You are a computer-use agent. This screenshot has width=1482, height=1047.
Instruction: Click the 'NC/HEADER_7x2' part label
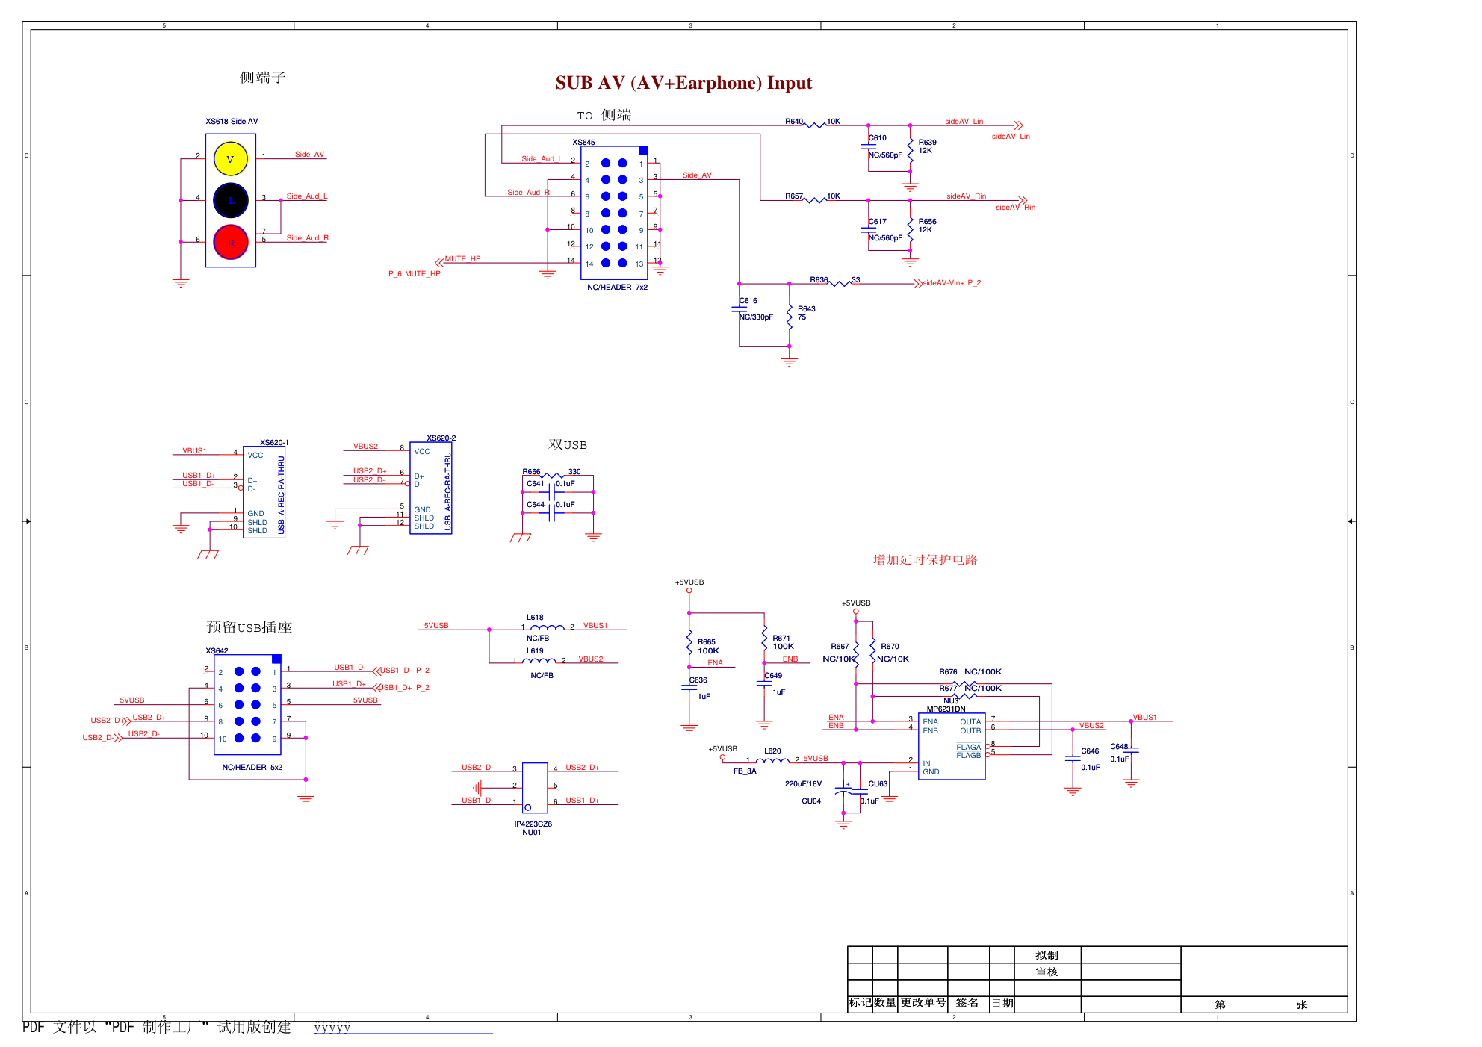[617, 287]
